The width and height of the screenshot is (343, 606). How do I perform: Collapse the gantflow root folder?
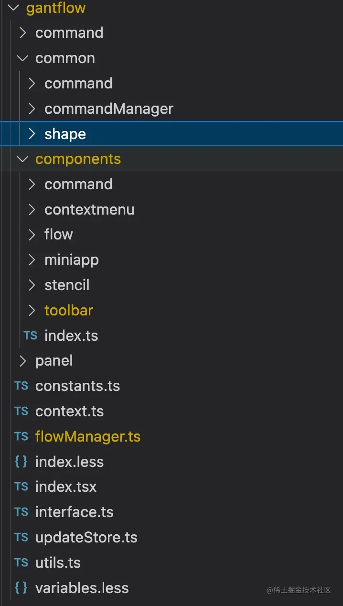(x=13, y=8)
